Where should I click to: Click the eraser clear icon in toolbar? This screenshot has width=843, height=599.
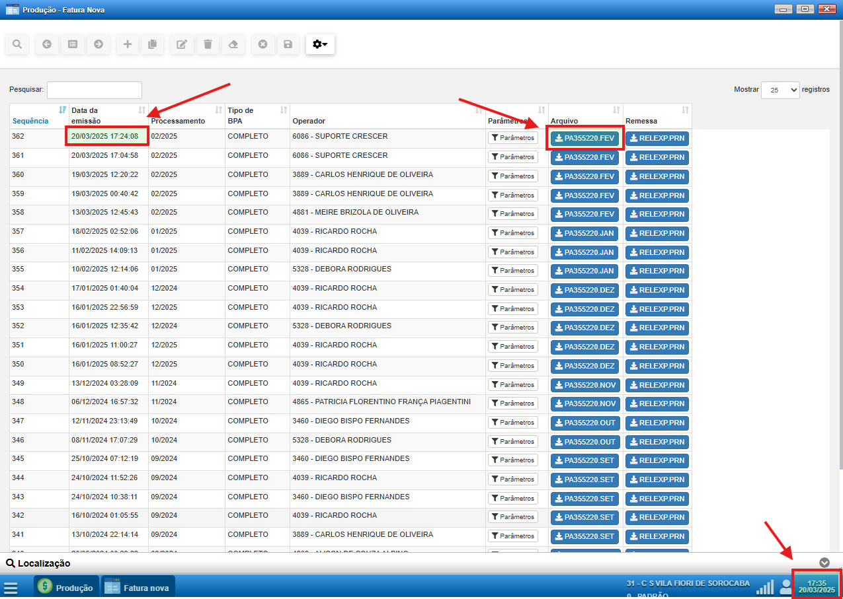point(233,44)
